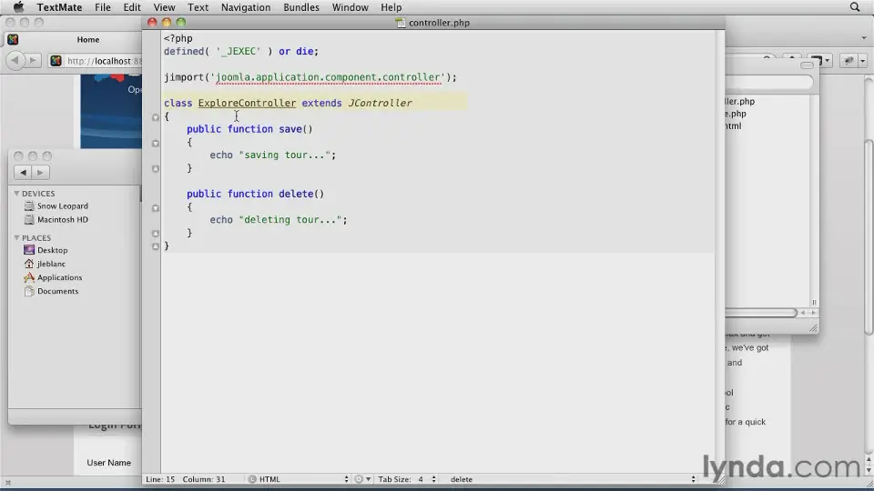The image size is (874, 491).
Task: Select the partially hidden ...ller.php file
Action: [x=739, y=101]
